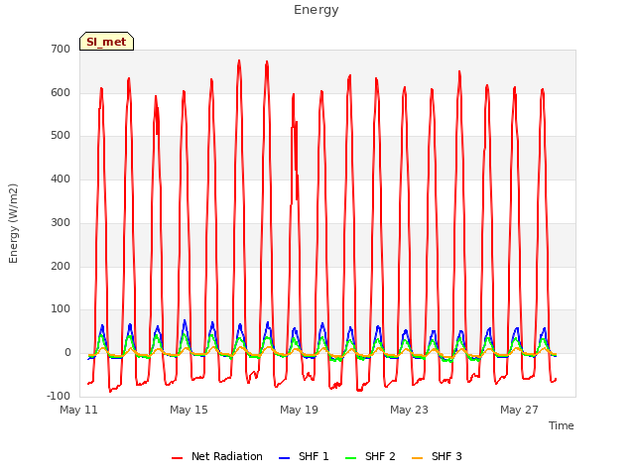This screenshot has height=476, width=635.
Task: Click the May 27 tick label
Action: point(519,410)
